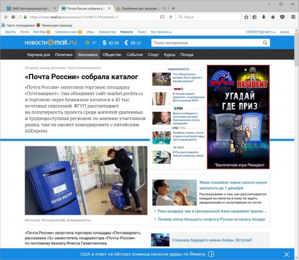Read Названа страна, после отдыха article

tap(188, 136)
